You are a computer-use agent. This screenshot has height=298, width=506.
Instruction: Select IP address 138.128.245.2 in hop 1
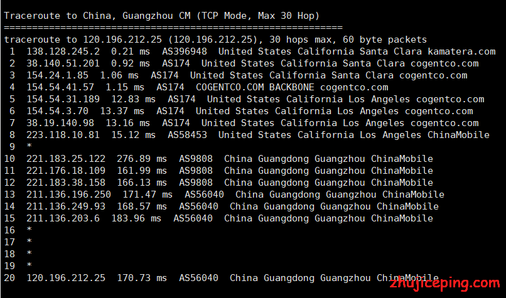tap(63, 51)
